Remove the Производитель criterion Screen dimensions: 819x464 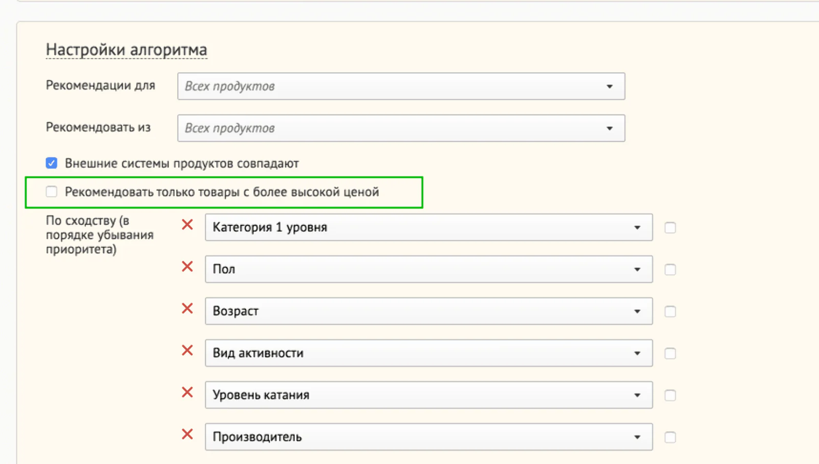pos(187,434)
